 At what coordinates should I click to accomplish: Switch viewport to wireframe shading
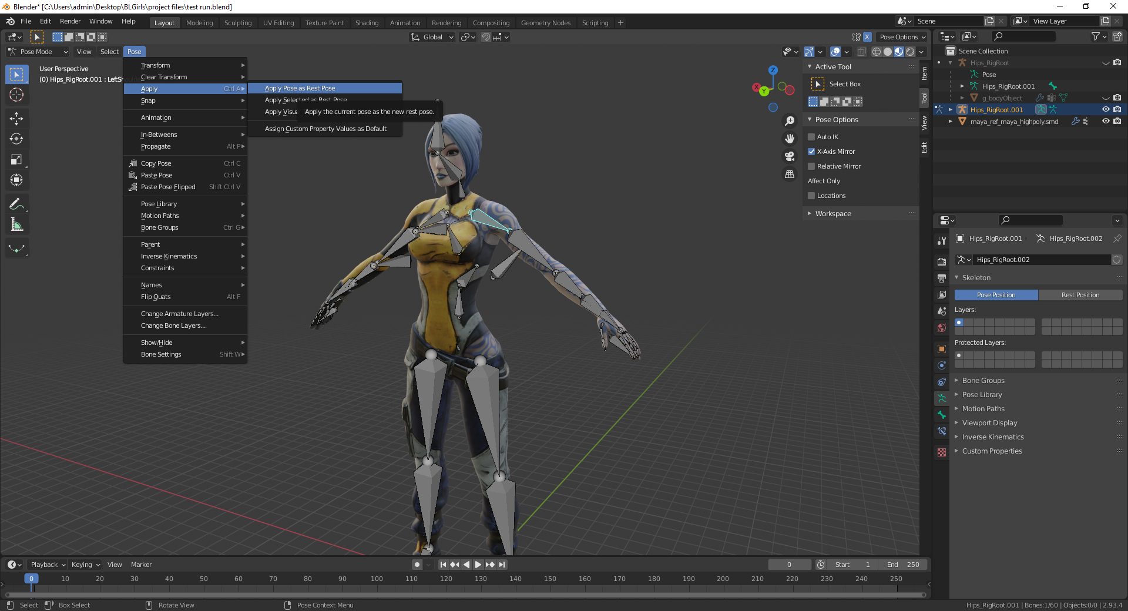[x=877, y=52]
